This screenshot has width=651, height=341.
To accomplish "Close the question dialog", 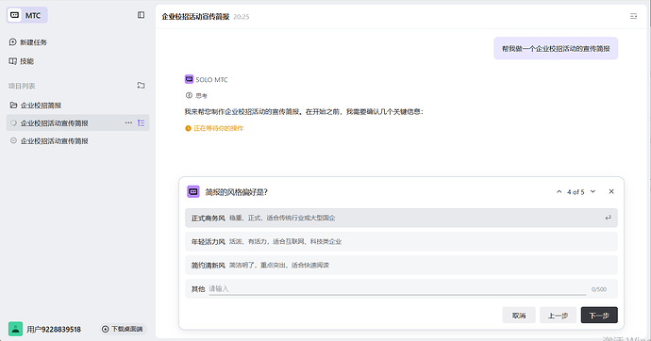I will (x=611, y=191).
